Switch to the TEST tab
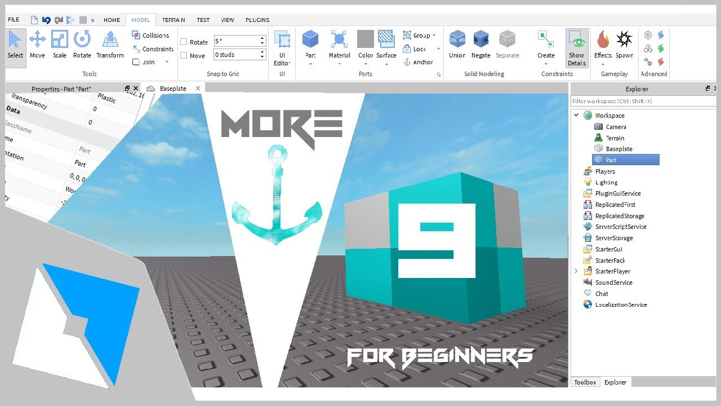Image resolution: width=721 pixels, height=406 pixels. (203, 20)
